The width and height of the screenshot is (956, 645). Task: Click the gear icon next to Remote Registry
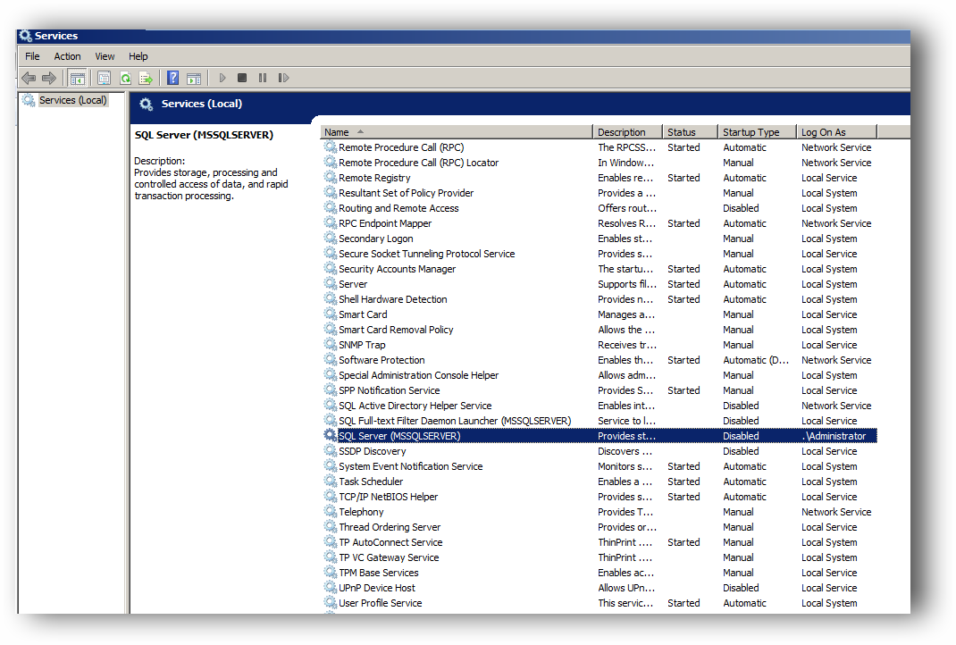(x=330, y=178)
